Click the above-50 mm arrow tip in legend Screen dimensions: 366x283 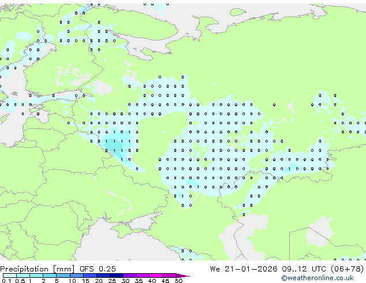183,275
